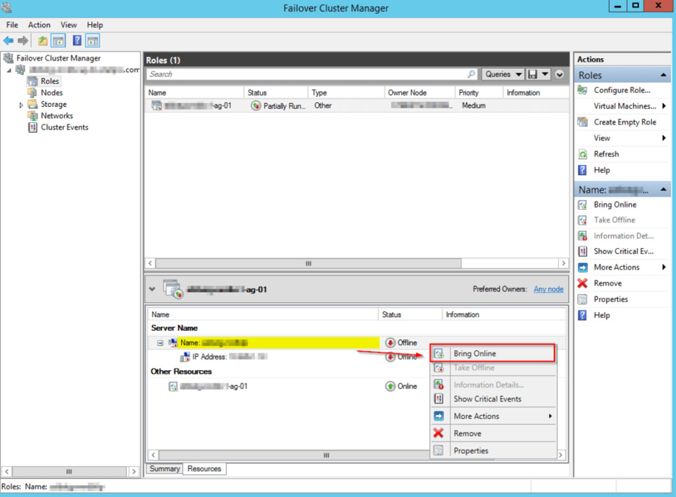Click the Forward arrow toolbar icon
Screen dimensions: 676x497
coord(23,41)
